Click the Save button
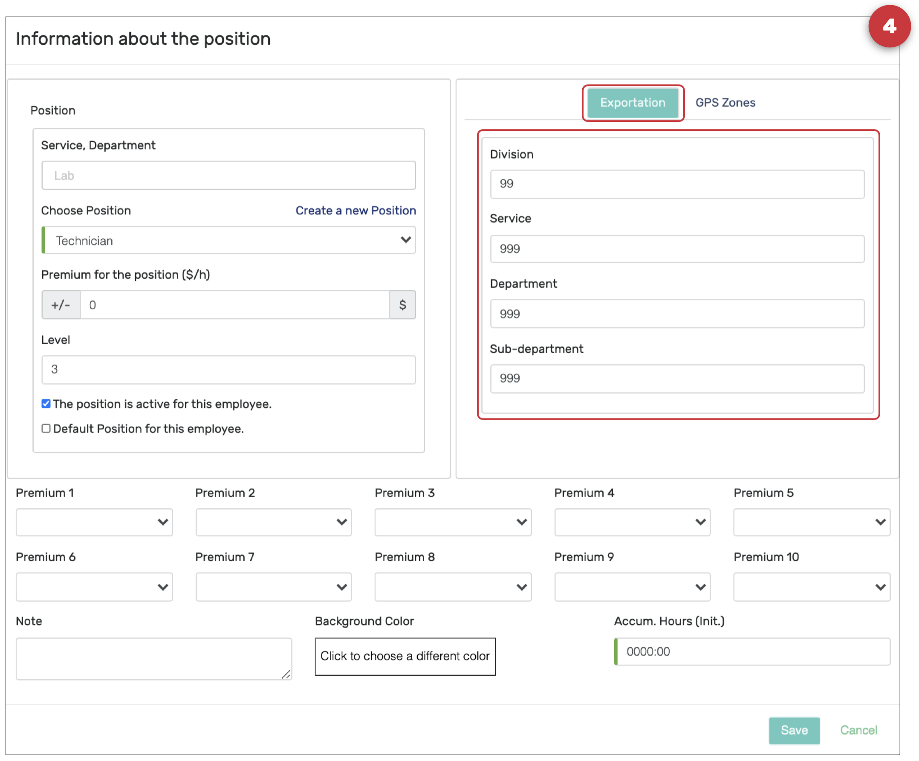919x761 pixels. [794, 730]
